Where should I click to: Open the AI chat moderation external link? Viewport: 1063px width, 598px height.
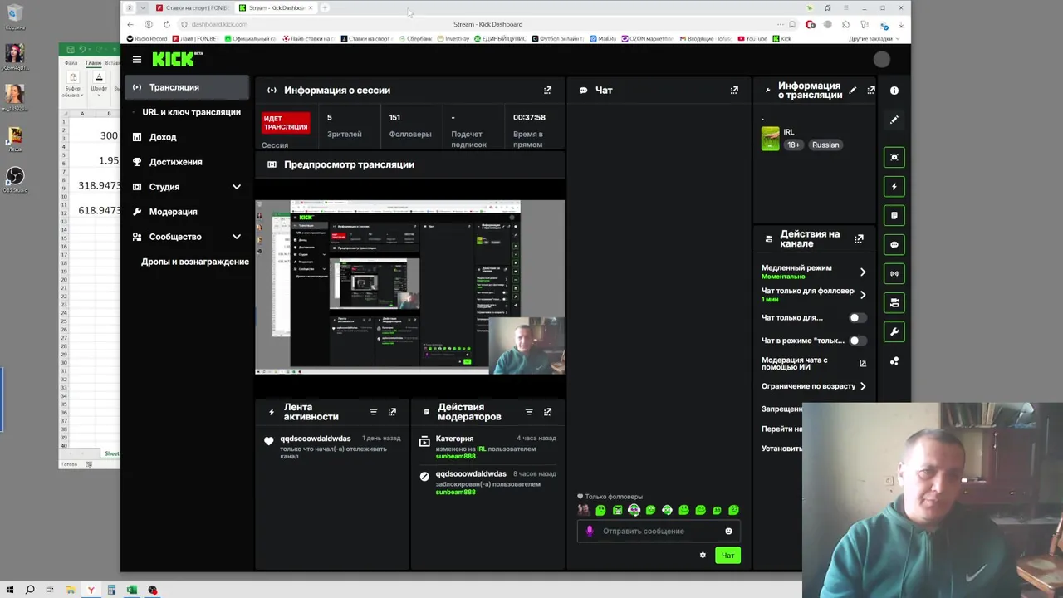tap(863, 363)
